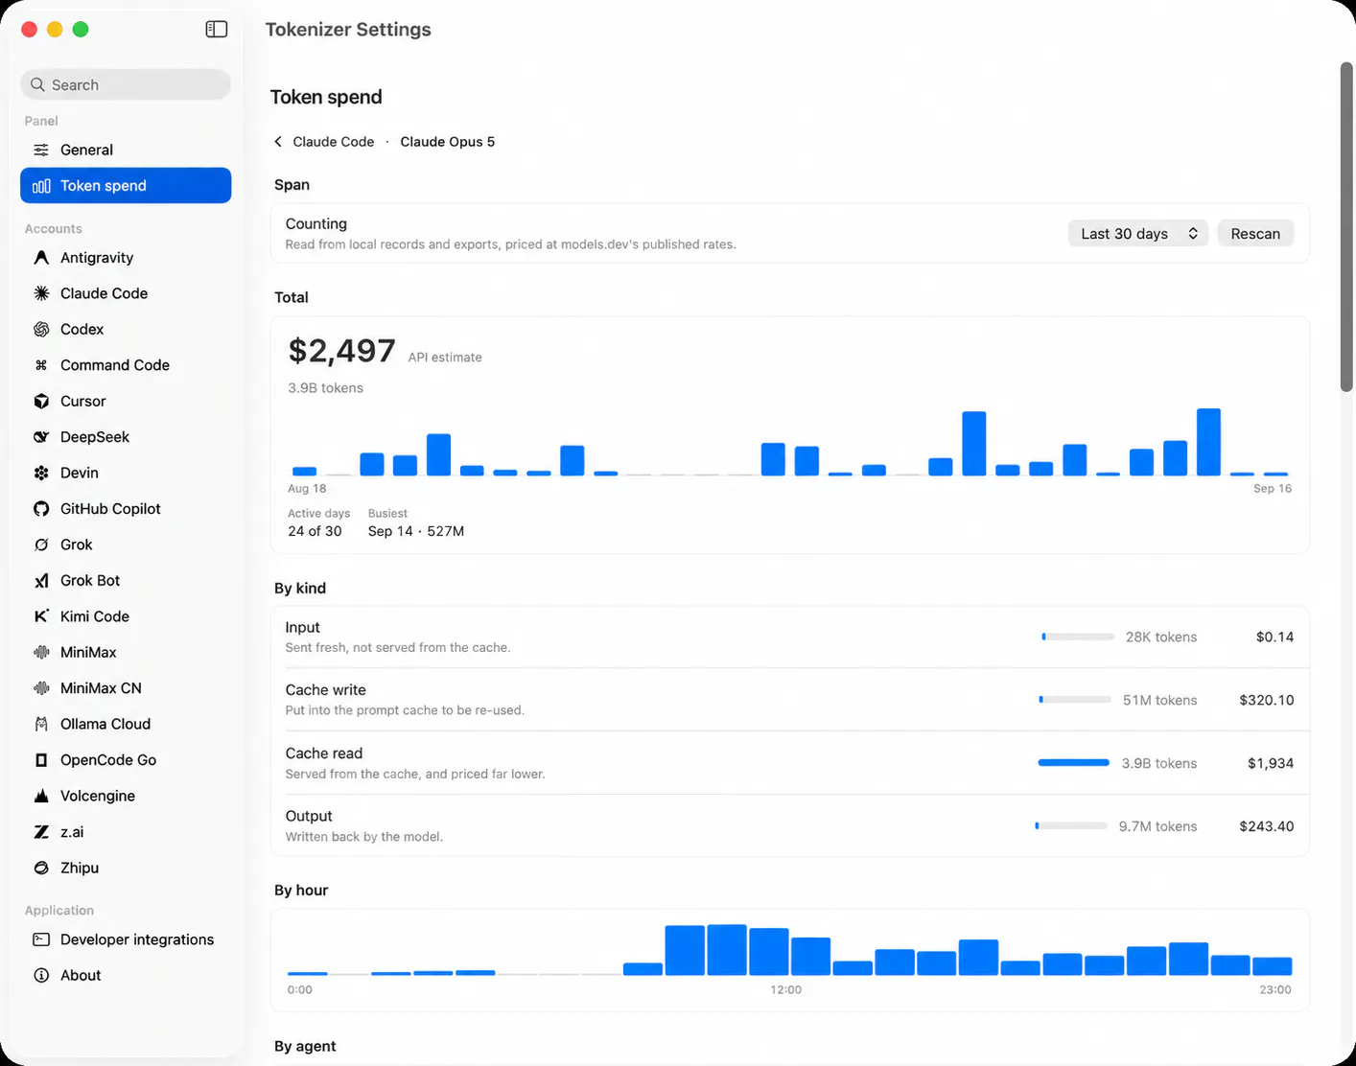Click the $1,934 cache read cost
The image size is (1356, 1066).
click(1271, 763)
